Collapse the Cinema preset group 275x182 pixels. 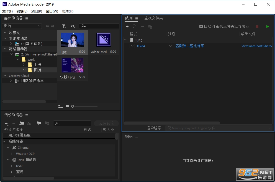pyautogui.click(x=8, y=148)
